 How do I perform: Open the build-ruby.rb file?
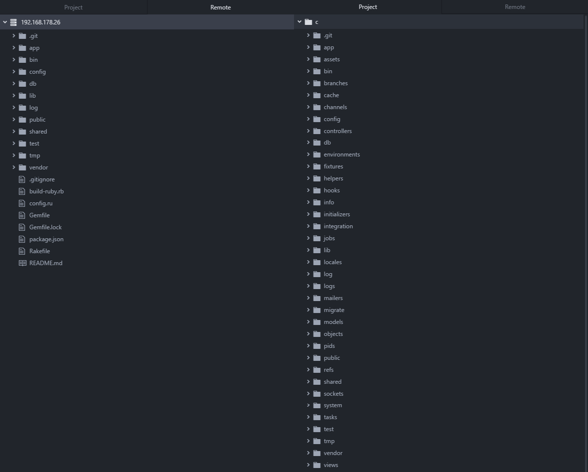[46, 191]
